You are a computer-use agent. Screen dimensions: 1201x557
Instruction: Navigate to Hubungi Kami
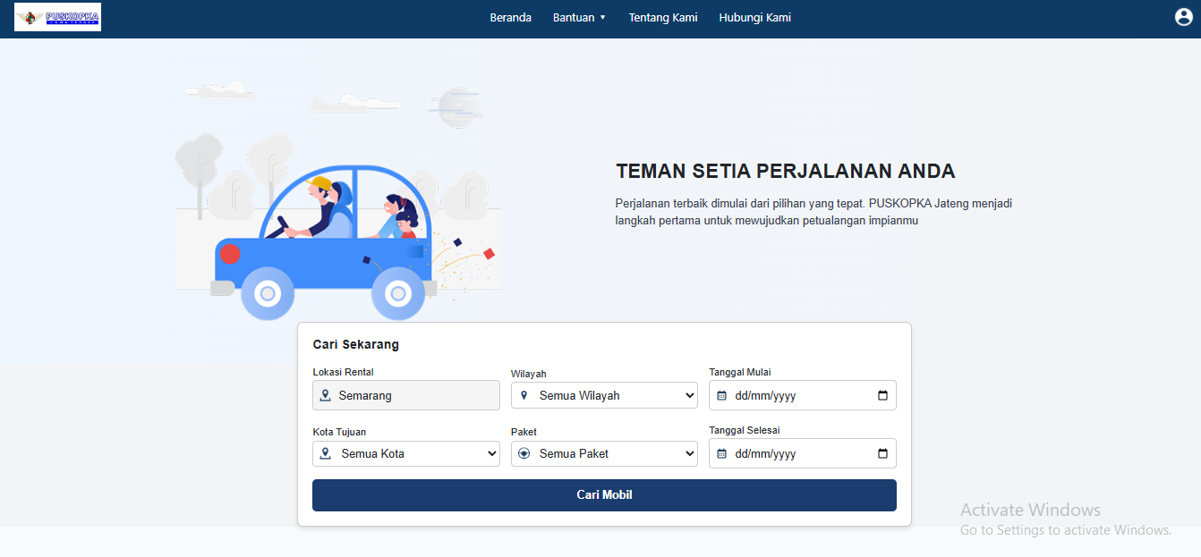[754, 17]
